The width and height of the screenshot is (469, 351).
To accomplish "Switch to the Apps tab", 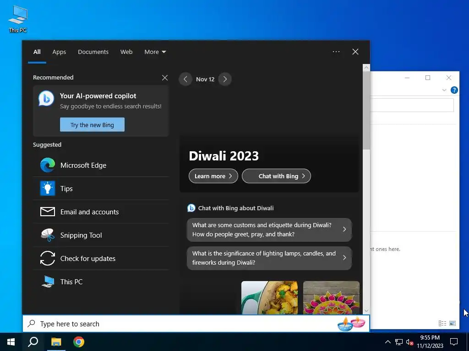I will (x=59, y=52).
